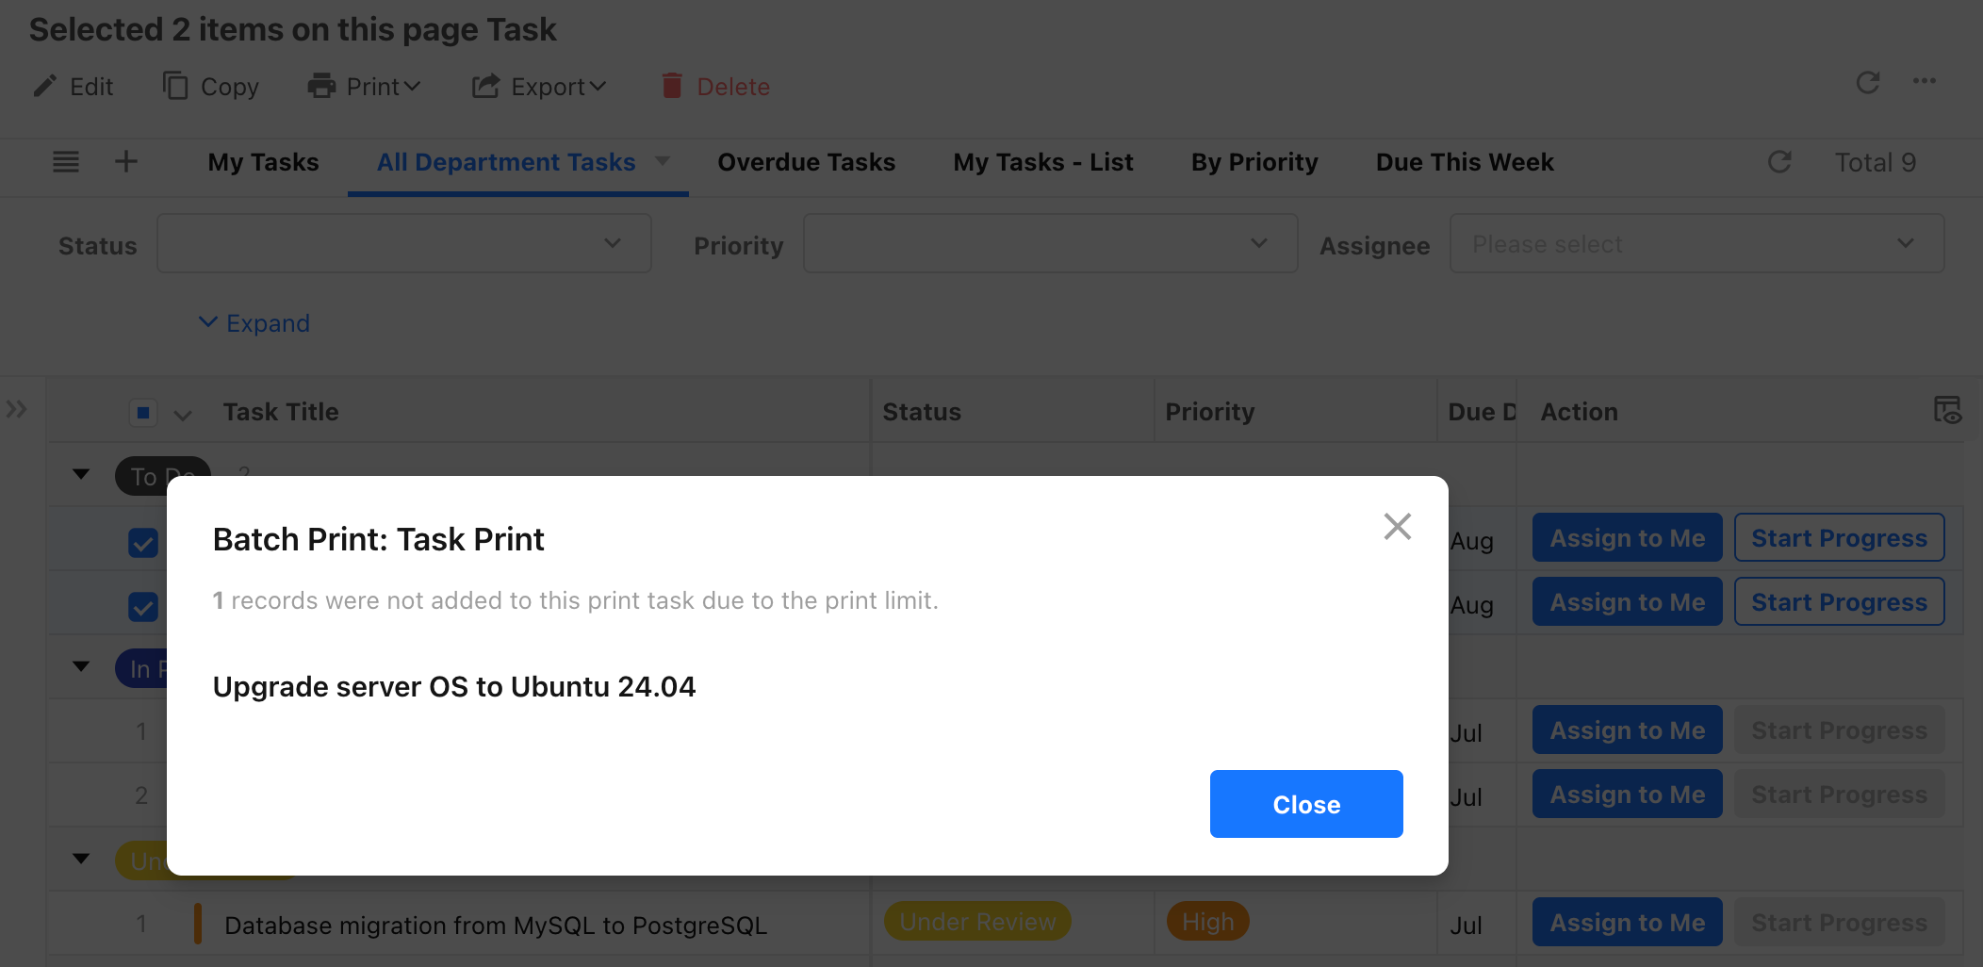Click the Expand filters link
Viewport: 1983px width, 967px height.
pos(254,323)
